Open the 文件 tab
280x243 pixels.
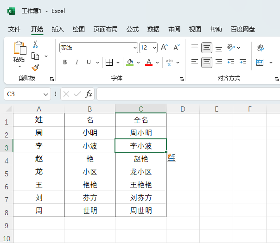click(x=14, y=29)
